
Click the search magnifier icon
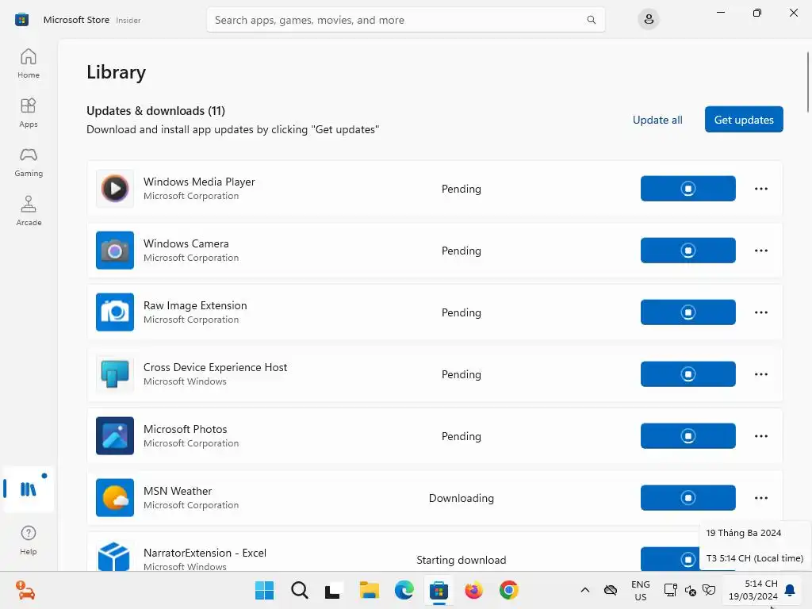(x=591, y=20)
